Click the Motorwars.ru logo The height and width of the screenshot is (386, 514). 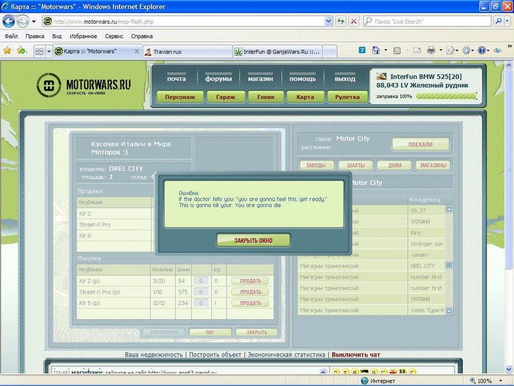point(83,85)
